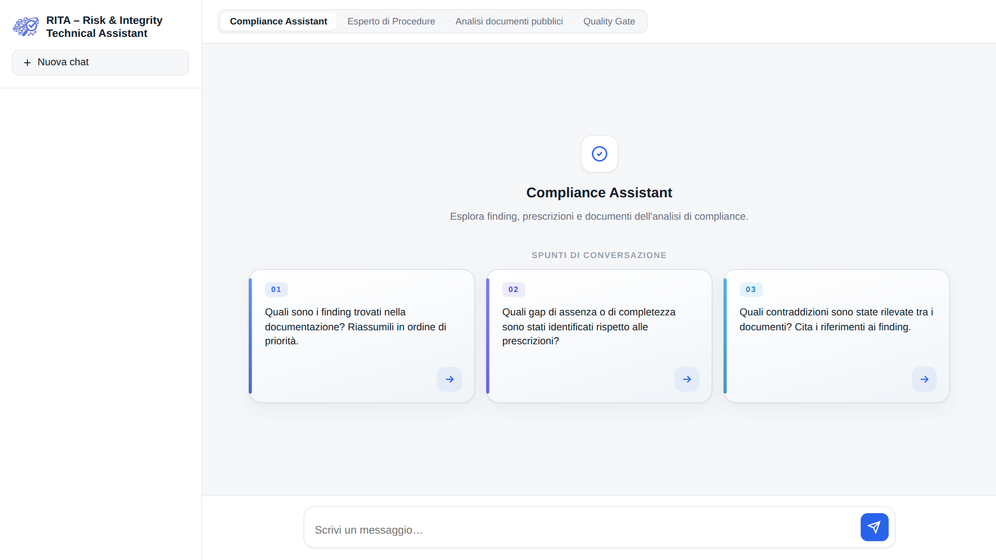Click the 03 badge on third card

[751, 289]
